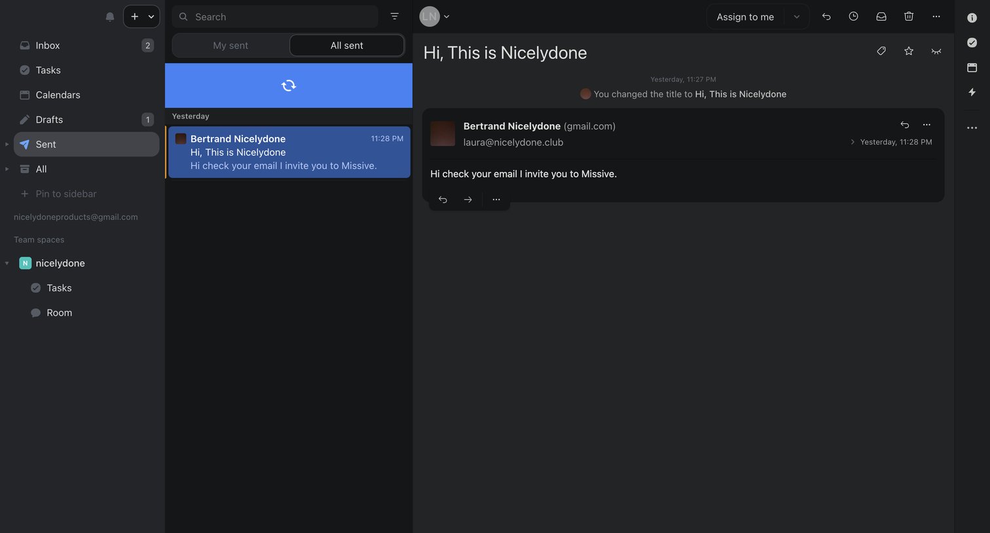Collapse the nicelydone team space arrow
The width and height of the screenshot is (990, 533).
point(7,263)
